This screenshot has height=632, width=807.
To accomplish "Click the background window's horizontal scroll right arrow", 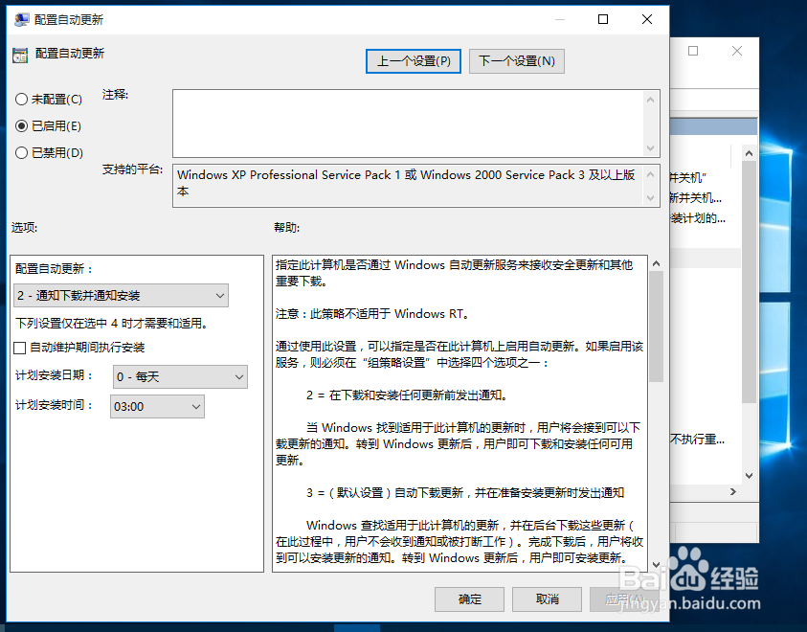I will [733, 492].
